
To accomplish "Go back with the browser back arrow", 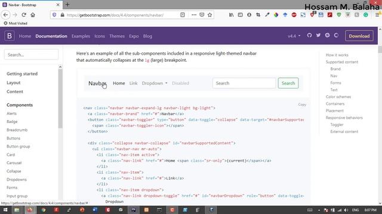I will tap(5, 15).
